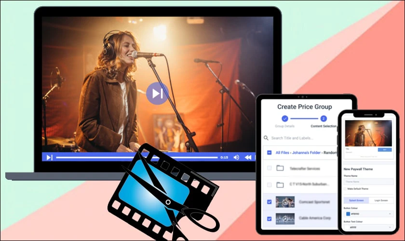Click the Telecrafter Services folder icon
Image resolution: width=405 pixels, height=241 pixels.
(280, 168)
